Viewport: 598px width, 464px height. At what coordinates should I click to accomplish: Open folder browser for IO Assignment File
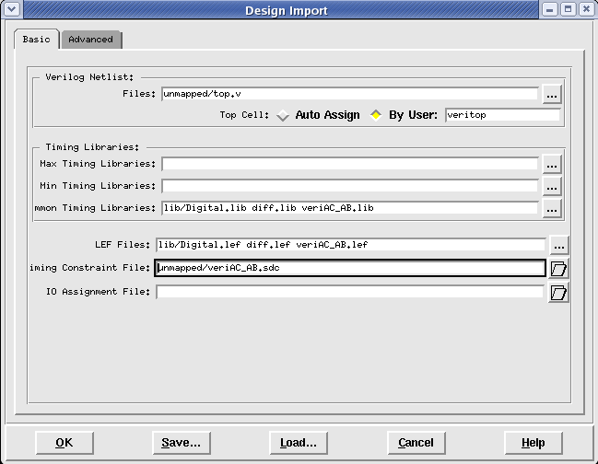click(558, 292)
